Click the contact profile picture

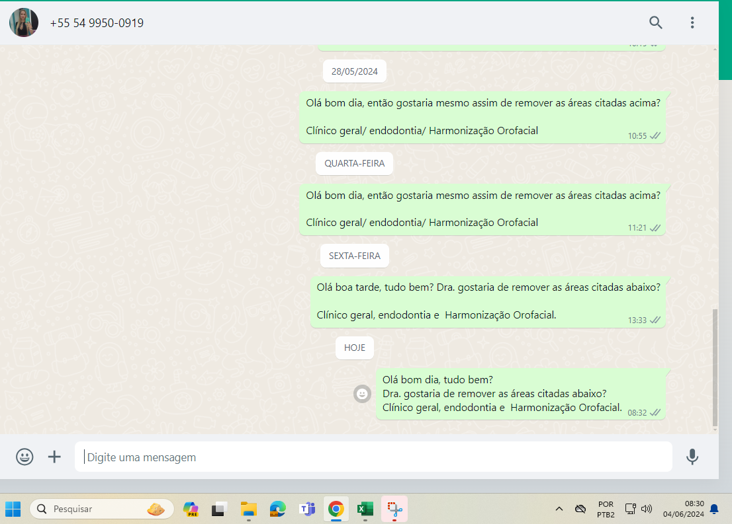tap(24, 23)
